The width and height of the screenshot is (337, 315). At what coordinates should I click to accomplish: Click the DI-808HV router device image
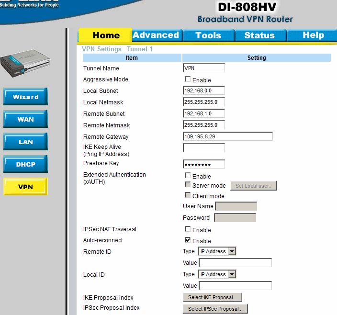tap(25, 63)
